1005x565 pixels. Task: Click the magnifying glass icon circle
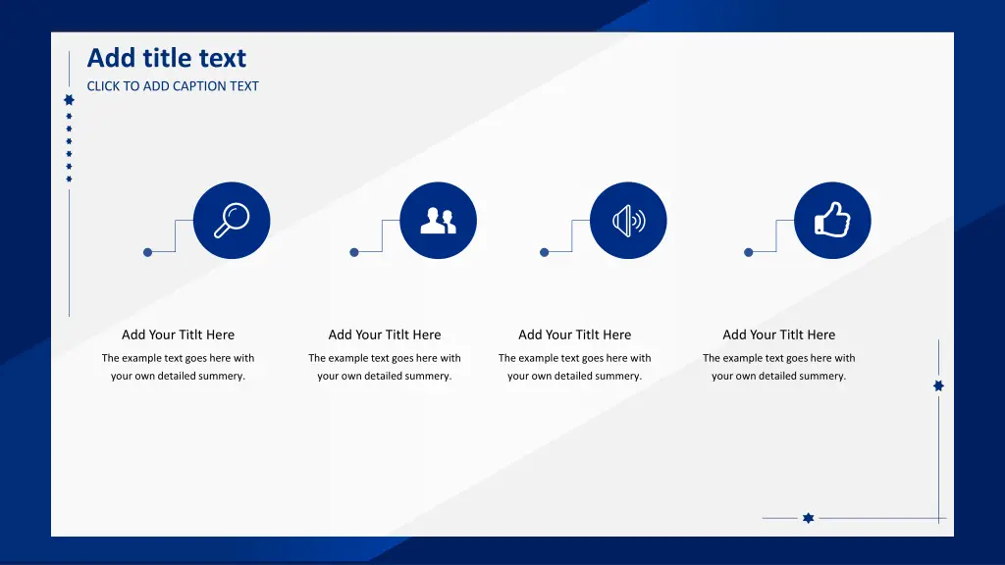[x=232, y=221]
